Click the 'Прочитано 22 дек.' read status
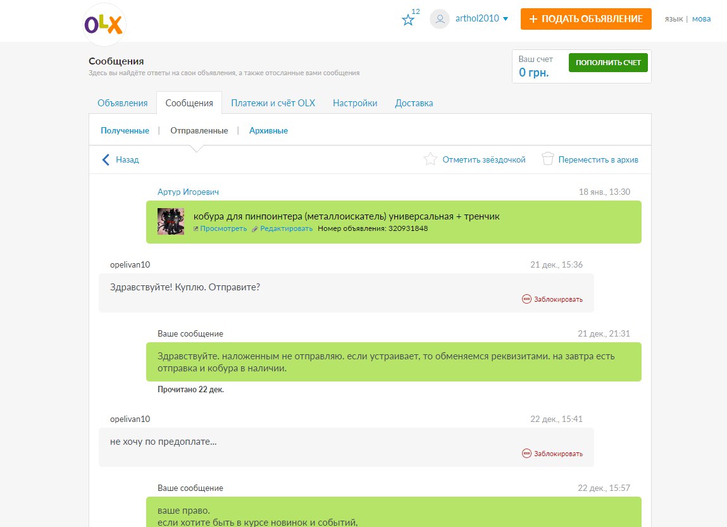 tap(190, 390)
